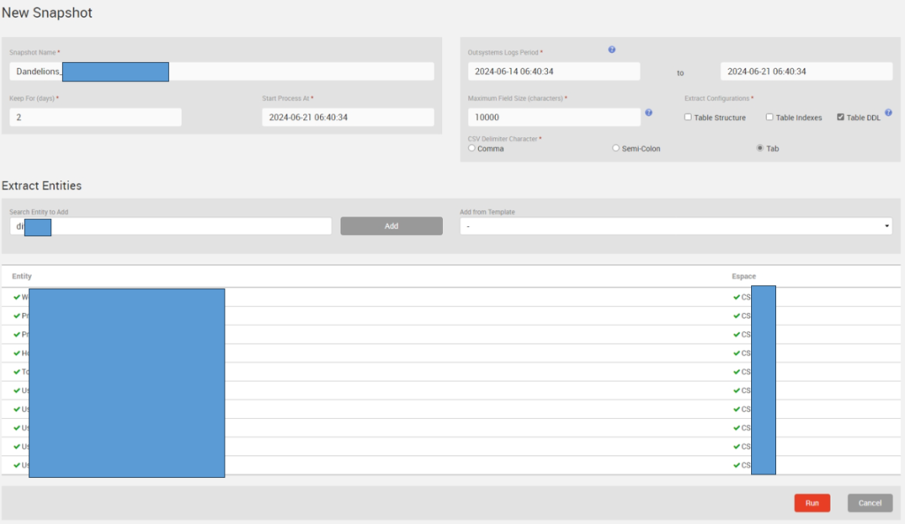Click the Cancel button

[x=870, y=503]
